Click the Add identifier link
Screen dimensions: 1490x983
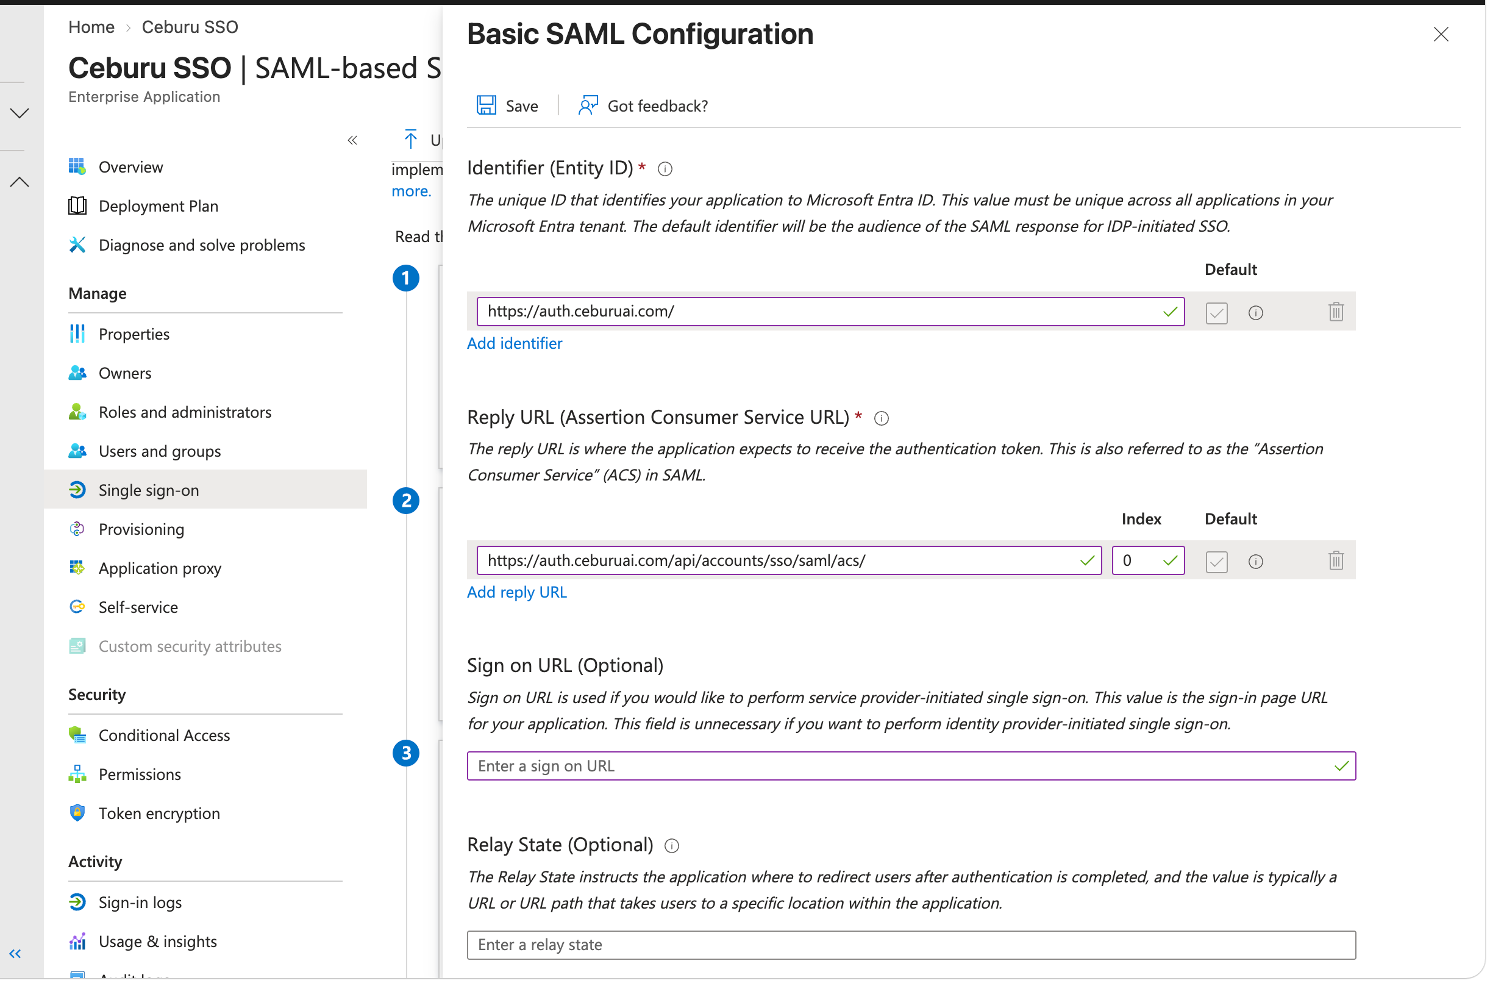pyautogui.click(x=516, y=343)
